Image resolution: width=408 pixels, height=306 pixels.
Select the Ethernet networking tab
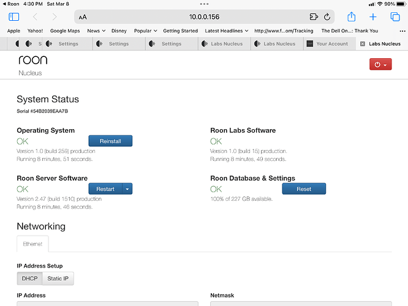32,244
